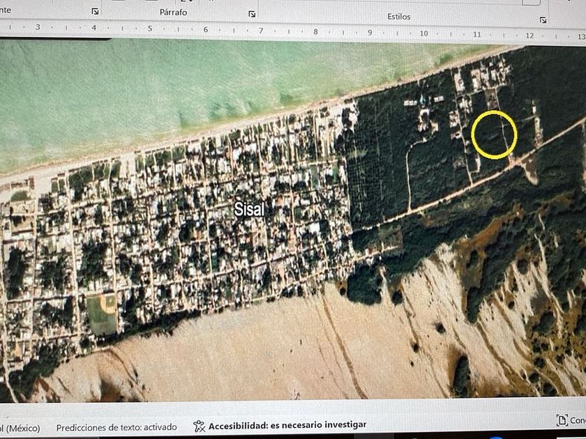Click the 'Sisal' label on the map image
The image size is (586, 439).
(249, 210)
